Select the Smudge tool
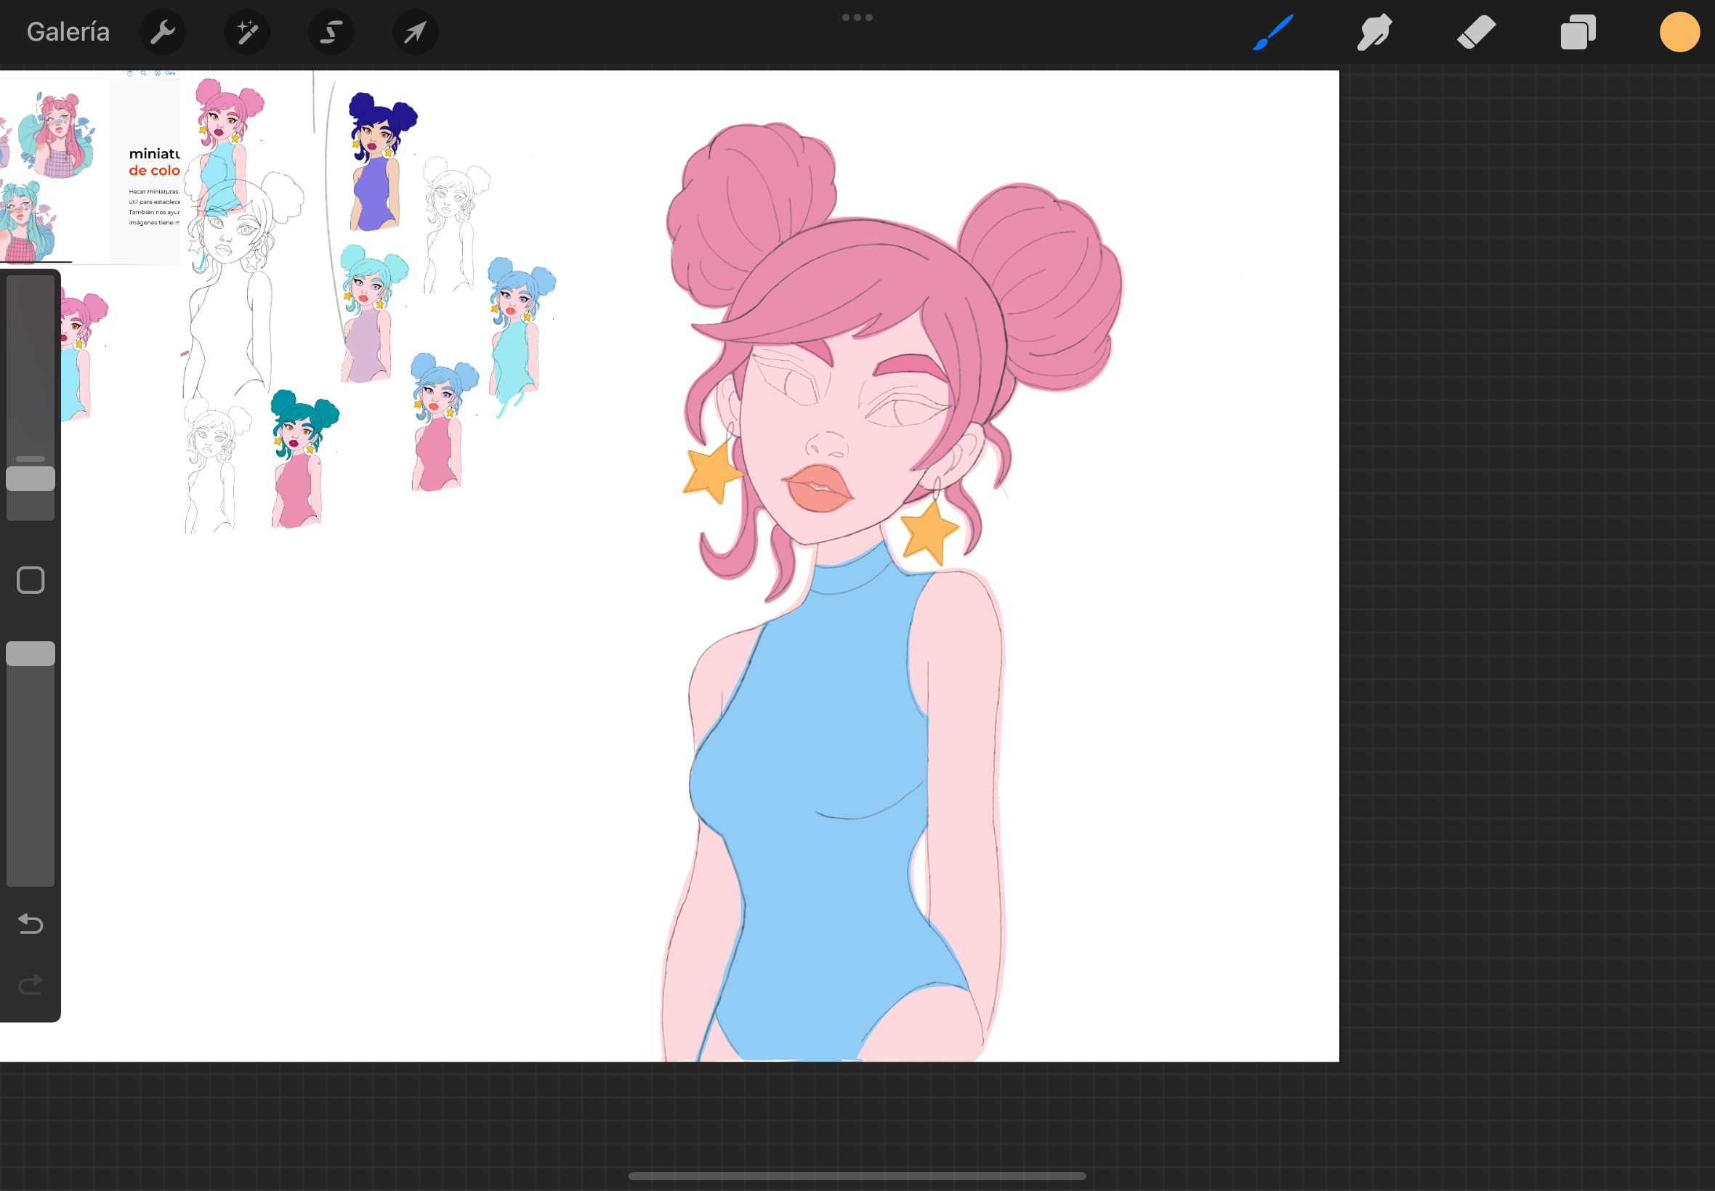The height and width of the screenshot is (1191, 1715). click(x=1373, y=32)
